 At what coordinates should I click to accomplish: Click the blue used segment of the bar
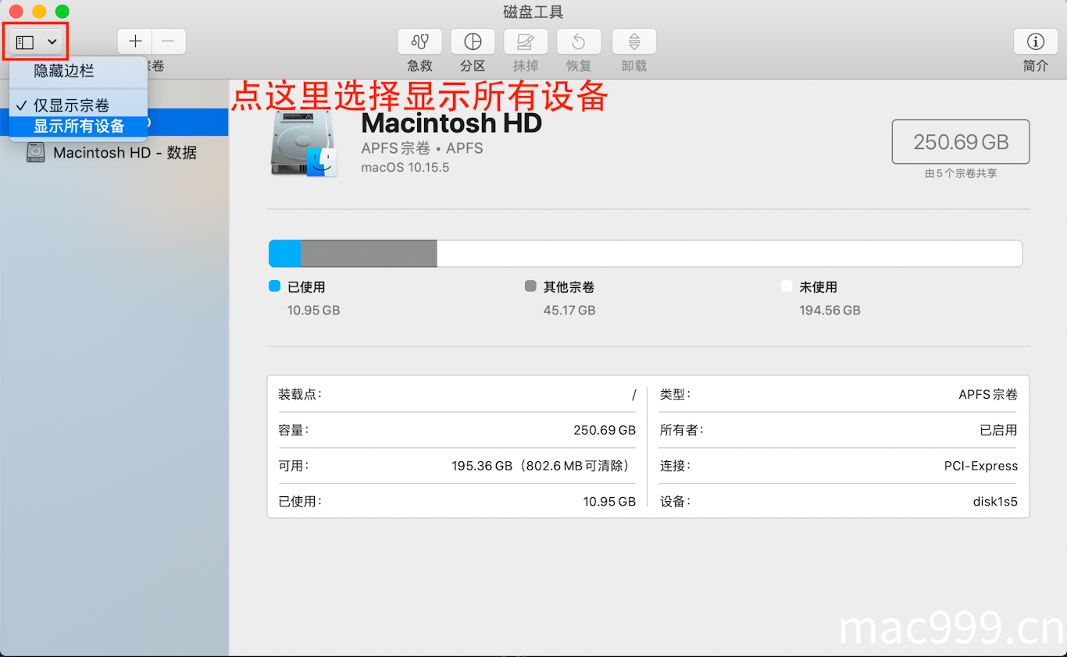[x=285, y=254]
